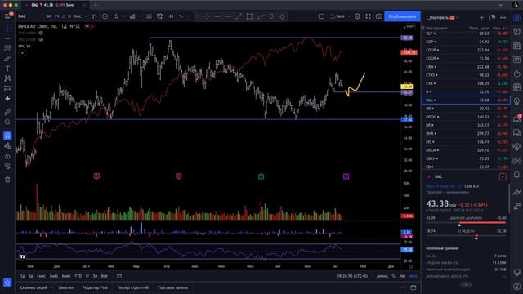
Task: Set the 5 year date range
Action: (x=95, y=276)
